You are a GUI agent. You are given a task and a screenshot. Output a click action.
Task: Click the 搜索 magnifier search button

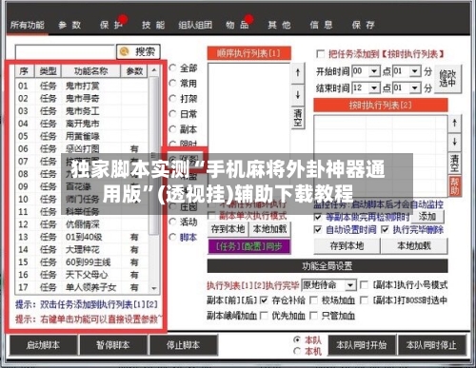tap(138, 51)
